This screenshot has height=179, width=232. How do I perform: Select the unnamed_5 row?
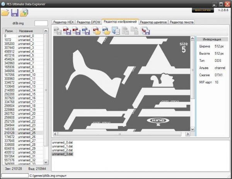point(23,55)
